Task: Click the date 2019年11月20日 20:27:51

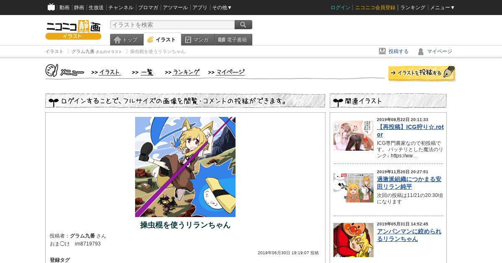Action: [402, 172]
